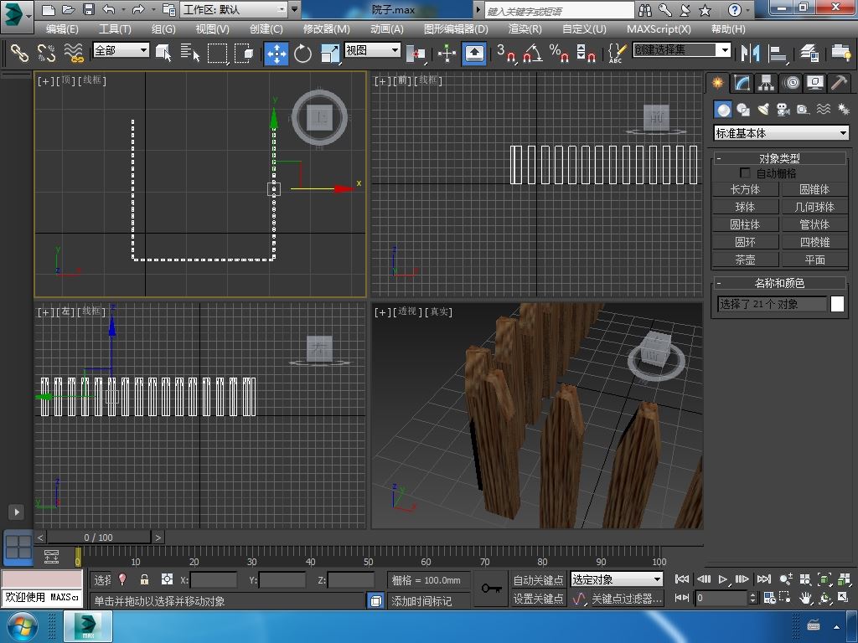The width and height of the screenshot is (858, 643).
Task: Enable the 自动栅格 checkbox
Action: click(x=745, y=173)
